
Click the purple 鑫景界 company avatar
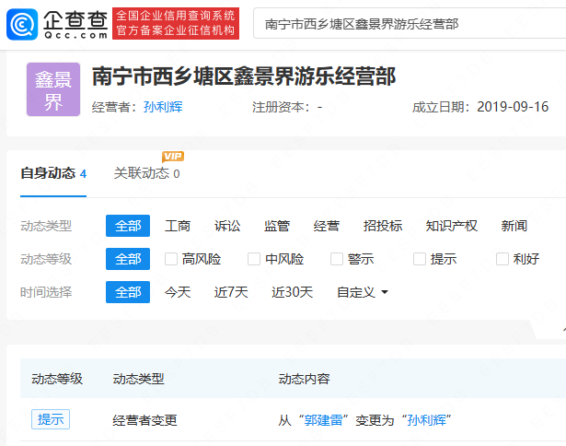[x=53, y=89]
